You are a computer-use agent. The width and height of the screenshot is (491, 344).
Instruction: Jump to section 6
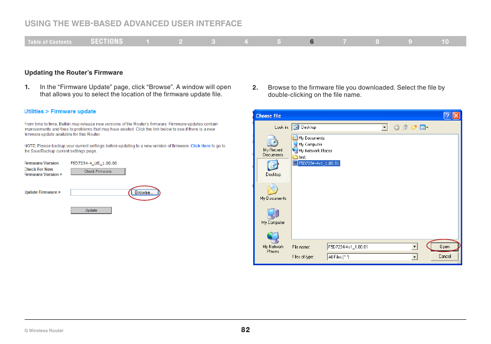pyautogui.click(x=312, y=42)
